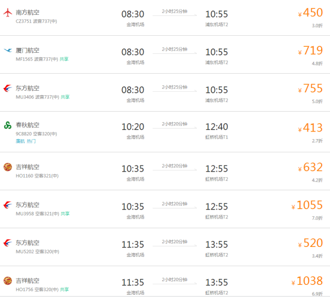Click the 3.4折 discount label
This screenshot has width=330, height=297.
pyautogui.click(x=317, y=256)
